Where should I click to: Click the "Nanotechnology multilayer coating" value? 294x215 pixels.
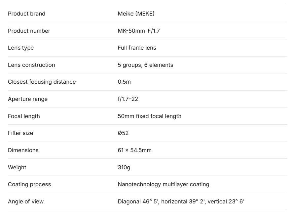tap(163, 184)
